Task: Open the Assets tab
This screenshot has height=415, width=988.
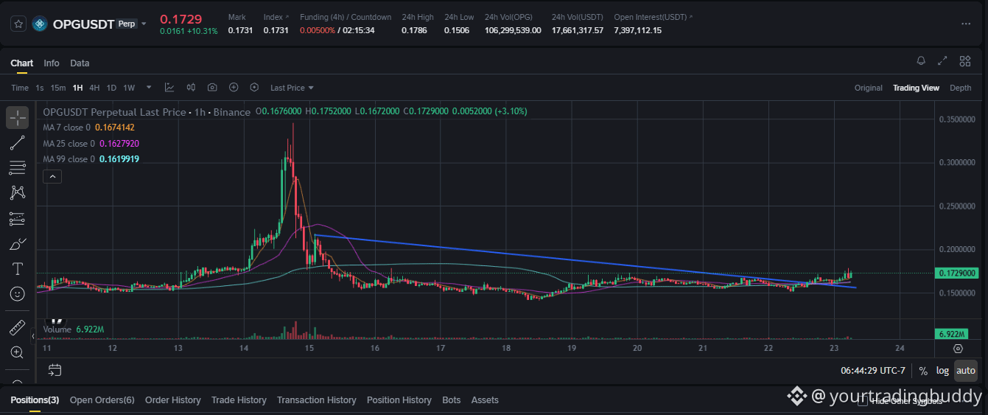Action: click(x=485, y=400)
